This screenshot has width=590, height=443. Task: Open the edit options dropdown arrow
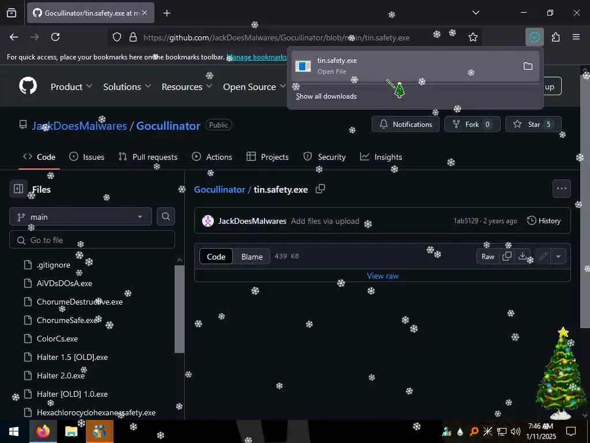coord(558,257)
